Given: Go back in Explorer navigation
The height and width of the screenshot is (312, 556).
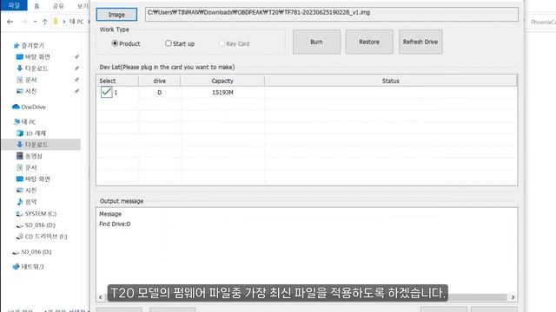Looking at the screenshot, I should (x=10, y=22).
